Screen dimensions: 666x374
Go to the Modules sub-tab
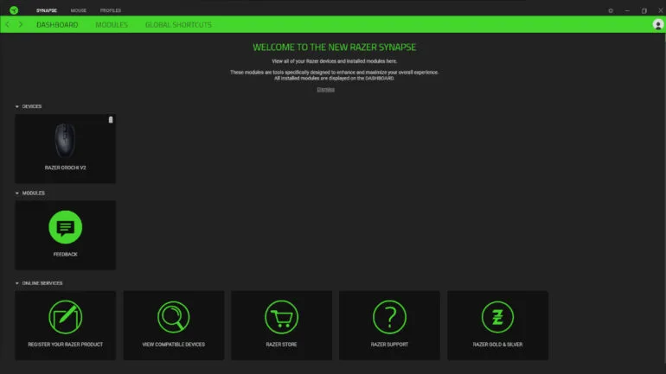click(x=112, y=24)
